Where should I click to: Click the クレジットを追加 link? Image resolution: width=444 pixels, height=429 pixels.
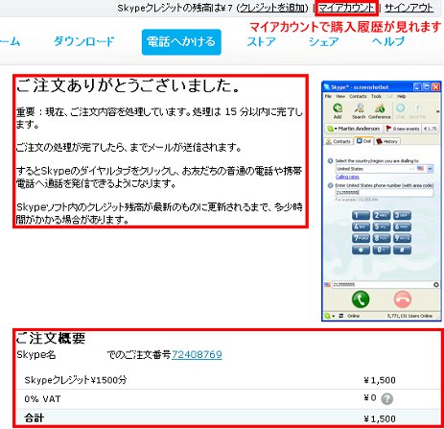pyautogui.click(x=272, y=8)
